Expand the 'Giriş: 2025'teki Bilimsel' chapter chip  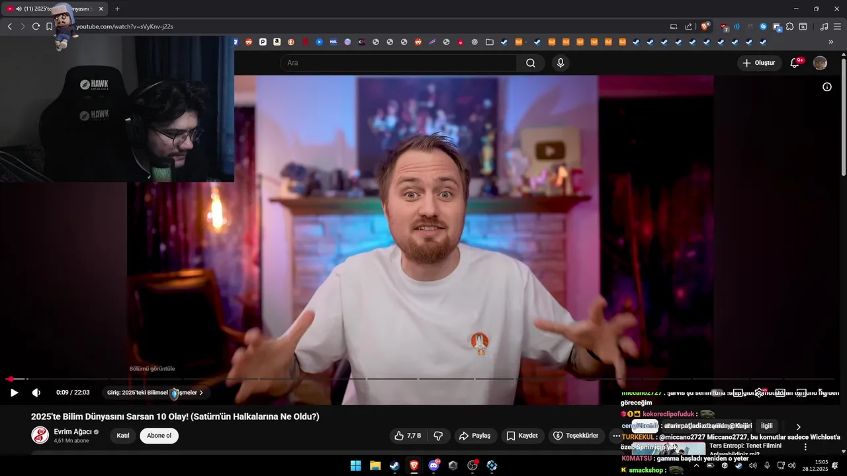coord(155,393)
